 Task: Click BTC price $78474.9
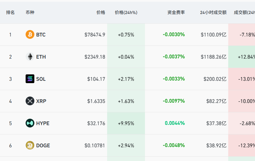(x=95, y=35)
